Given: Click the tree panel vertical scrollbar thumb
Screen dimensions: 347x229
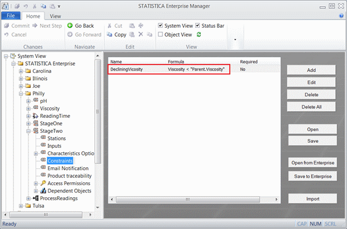Looking at the screenshot, I should click(98, 112).
